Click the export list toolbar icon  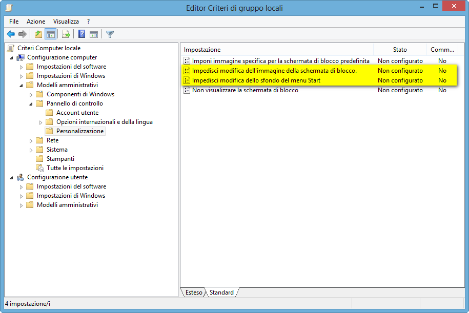66,34
